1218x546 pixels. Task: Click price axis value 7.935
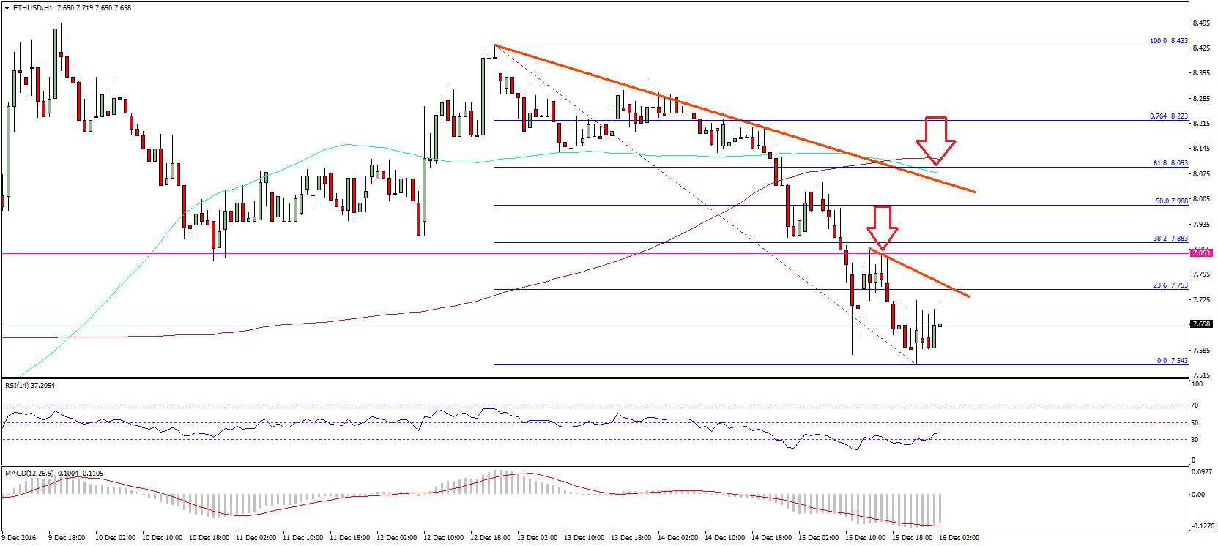click(1201, 225)
